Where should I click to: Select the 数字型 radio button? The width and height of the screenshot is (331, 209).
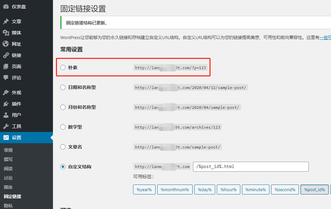(x=63, y=127)
